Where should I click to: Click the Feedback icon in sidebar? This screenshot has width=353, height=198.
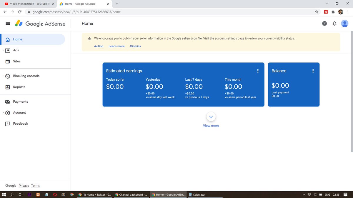click(8, 124)
